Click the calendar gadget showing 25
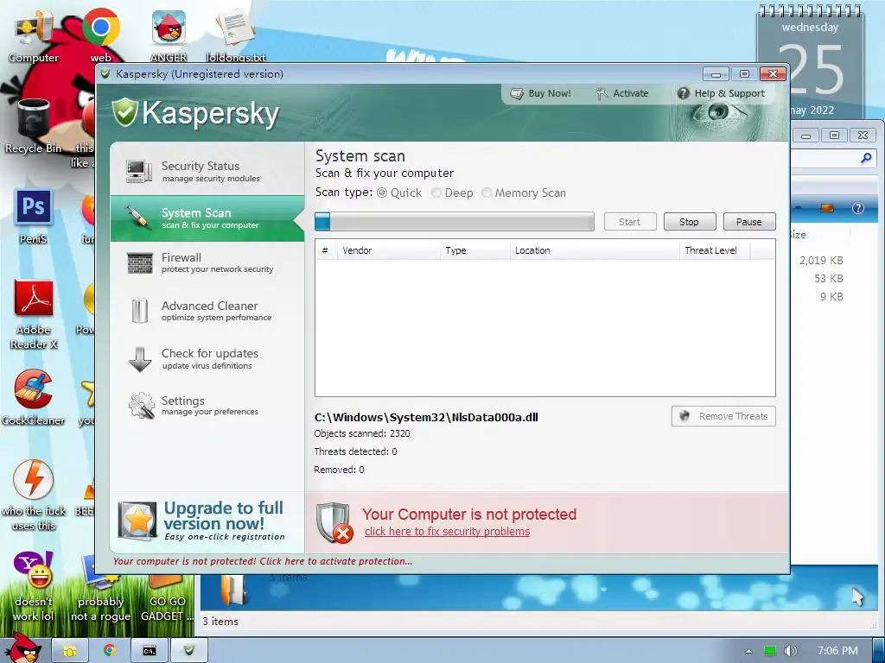This screenshot has width=885, height=663. click(x=810, y=62)
